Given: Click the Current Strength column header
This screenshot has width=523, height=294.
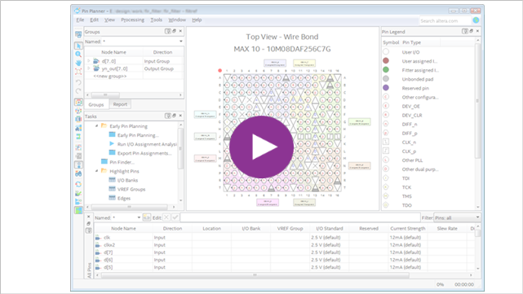Looking at the screenshot, I should click(408, 228).
